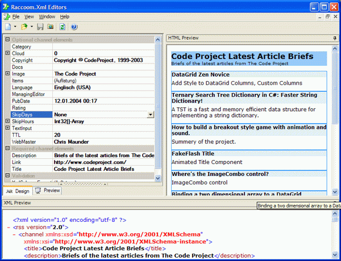Click the Save All toolbar icon
The height and width of the screenshot is (261, 341).
51,27
